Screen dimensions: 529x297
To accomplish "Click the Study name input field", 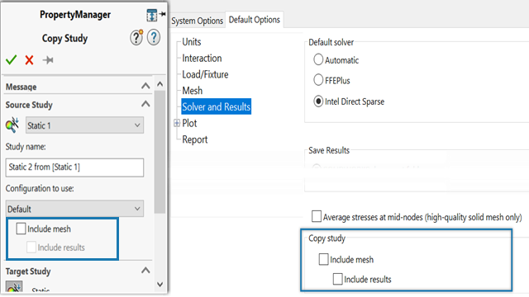I will click(x=74, y=167).
